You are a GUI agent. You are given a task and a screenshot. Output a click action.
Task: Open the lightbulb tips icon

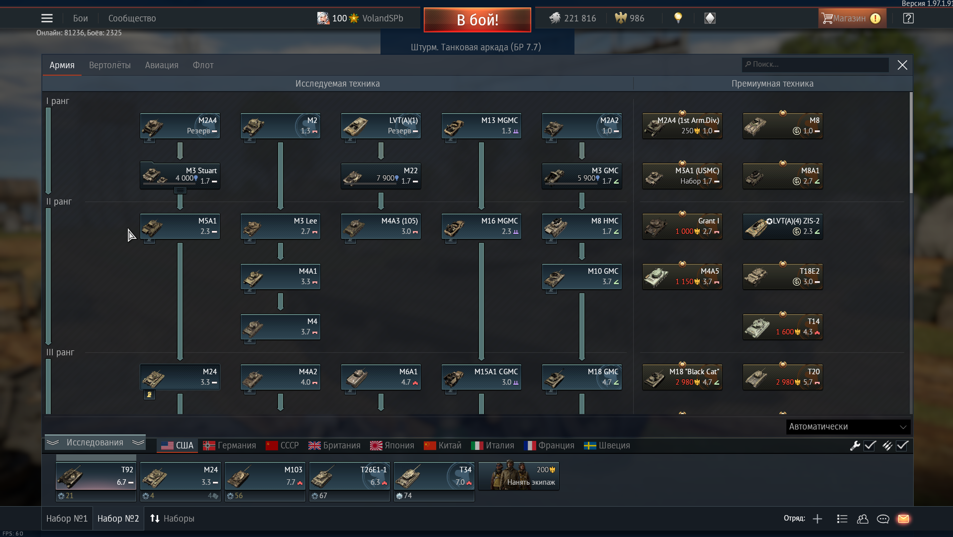point(678,18)
